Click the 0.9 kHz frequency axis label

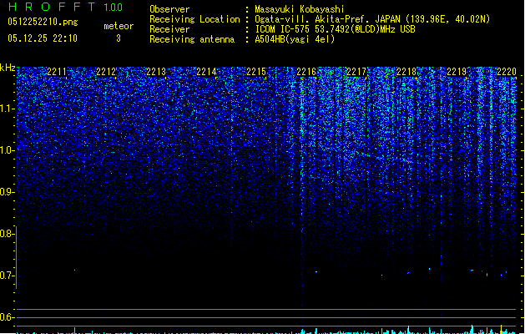point(7,192)
